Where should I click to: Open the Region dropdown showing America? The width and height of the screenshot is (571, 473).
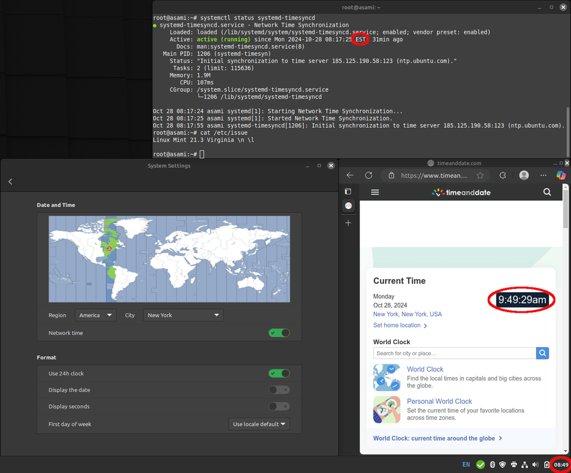96,315
